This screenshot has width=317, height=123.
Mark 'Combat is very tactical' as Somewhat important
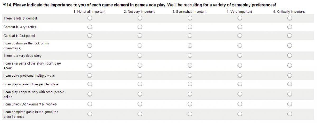pyautogui.click(x=190, y=27)
